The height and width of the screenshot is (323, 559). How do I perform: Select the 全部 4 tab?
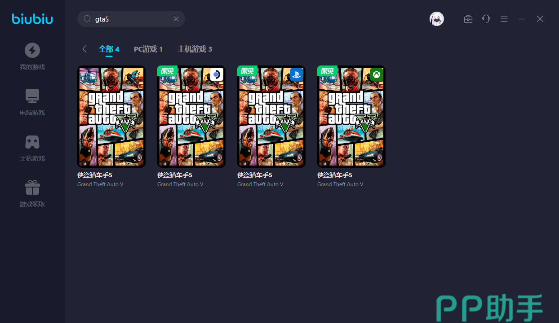click(x=109, y=49)
